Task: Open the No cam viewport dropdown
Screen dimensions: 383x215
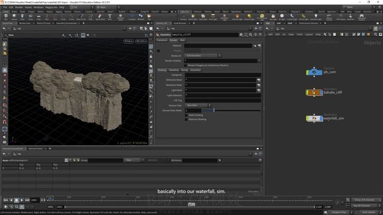Action: point(141,41)
